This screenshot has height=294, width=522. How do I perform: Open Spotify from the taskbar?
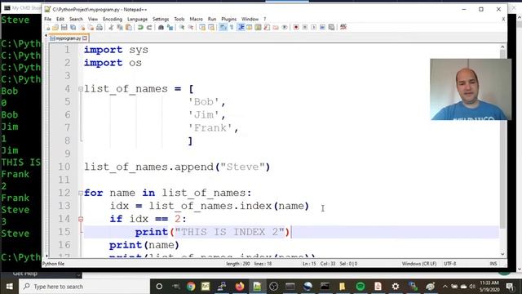[x=361, y=287]
